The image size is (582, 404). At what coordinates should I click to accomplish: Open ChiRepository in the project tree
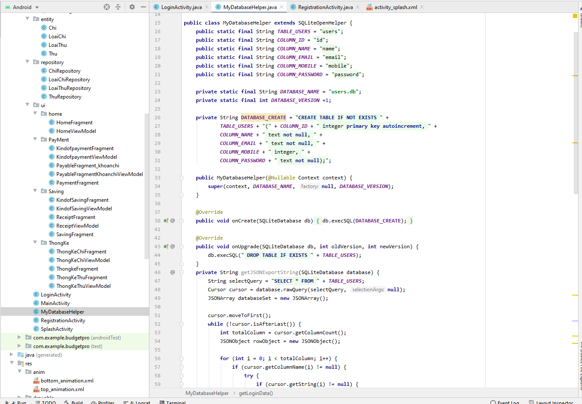coord(64,71)
